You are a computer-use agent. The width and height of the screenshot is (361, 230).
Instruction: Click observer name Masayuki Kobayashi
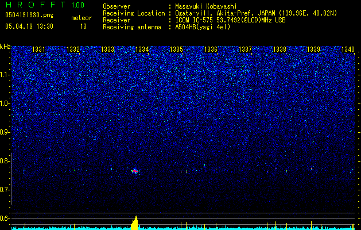pos(206,7)
